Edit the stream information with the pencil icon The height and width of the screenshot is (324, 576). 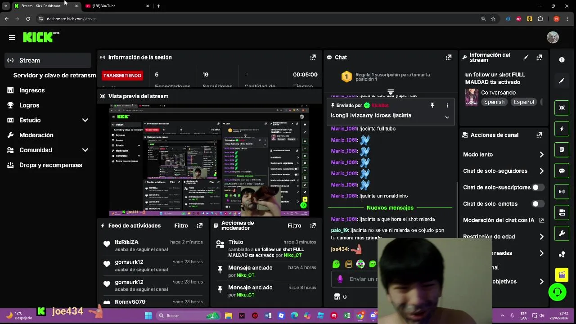click(526, 58)
